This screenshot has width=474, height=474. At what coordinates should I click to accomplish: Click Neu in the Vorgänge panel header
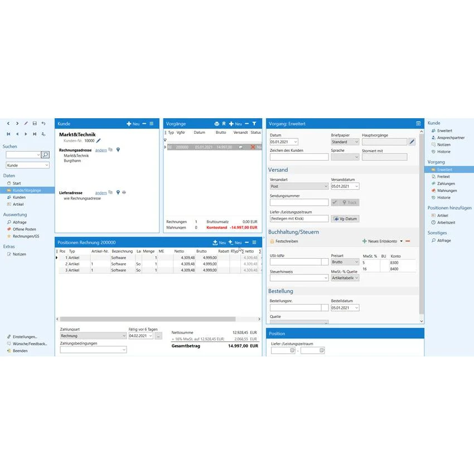pos(235,124)
